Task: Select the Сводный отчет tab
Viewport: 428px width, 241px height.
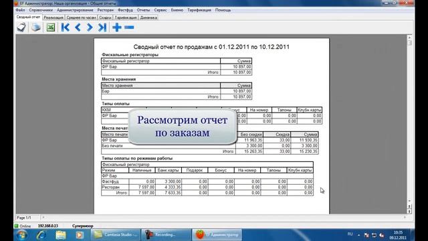Action: click(x=28, y=17)
